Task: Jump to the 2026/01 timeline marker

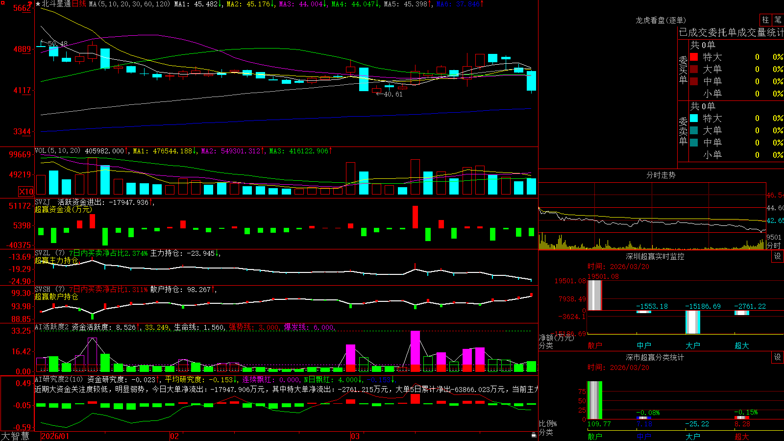Action: point(55,436)
